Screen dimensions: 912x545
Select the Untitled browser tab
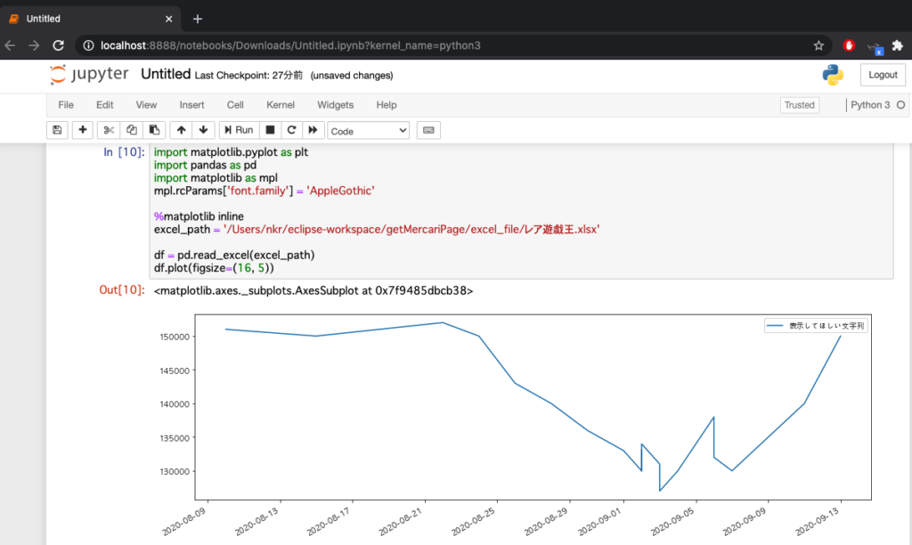tap(90, 19)
